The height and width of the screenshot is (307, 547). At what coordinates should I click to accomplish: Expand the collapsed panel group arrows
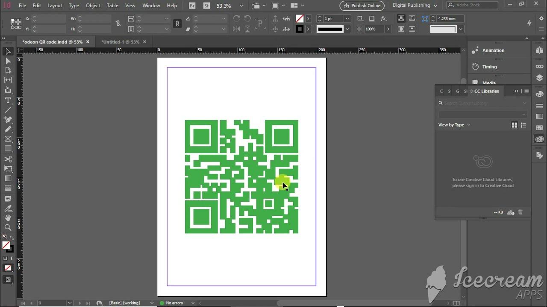[516, 91]
